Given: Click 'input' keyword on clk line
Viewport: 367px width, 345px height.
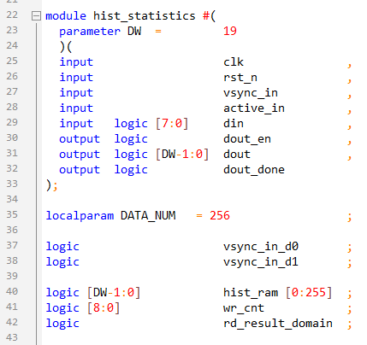Looking at the screenshot, I should (76, 62).
